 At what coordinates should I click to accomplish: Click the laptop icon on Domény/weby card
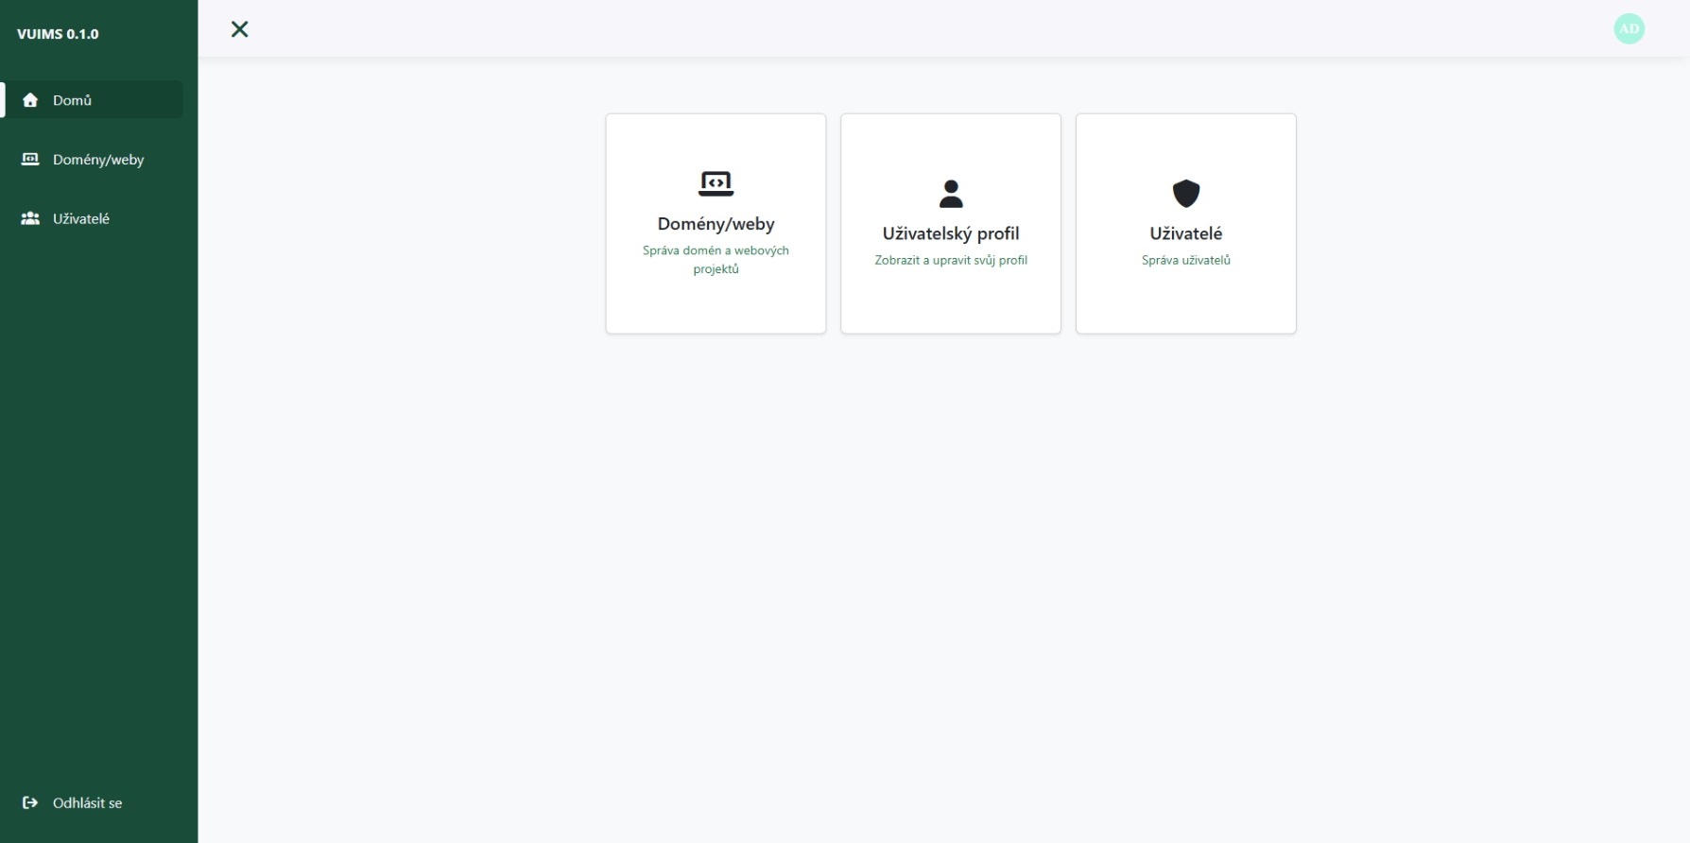(716, 183)
